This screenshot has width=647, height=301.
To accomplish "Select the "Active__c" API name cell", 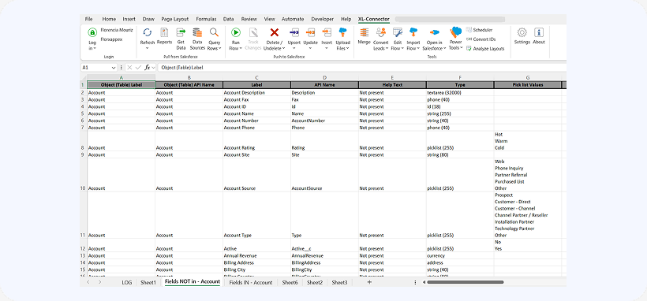I will point(324,245).
